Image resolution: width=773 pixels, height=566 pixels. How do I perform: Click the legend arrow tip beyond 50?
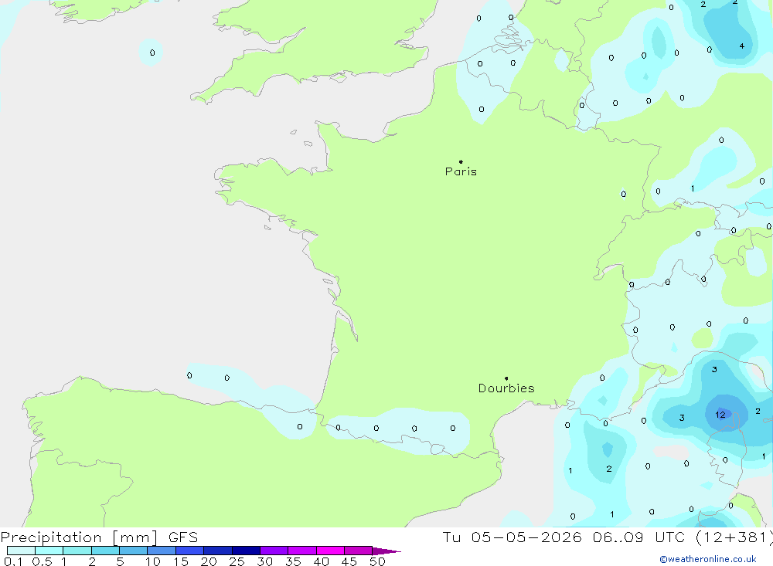point(386,551)
